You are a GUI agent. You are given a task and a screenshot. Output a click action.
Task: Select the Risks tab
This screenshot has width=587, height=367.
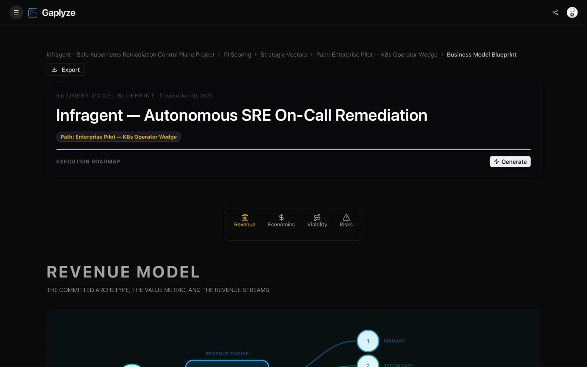346,221
